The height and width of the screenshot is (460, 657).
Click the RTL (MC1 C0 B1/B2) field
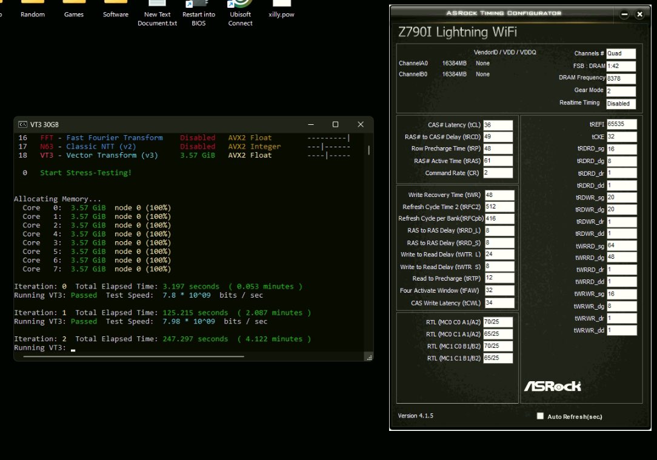498,347
